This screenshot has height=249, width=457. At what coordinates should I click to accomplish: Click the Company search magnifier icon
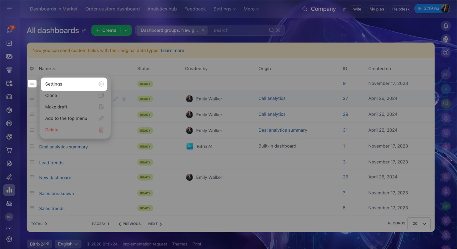[x=305, y=9]
